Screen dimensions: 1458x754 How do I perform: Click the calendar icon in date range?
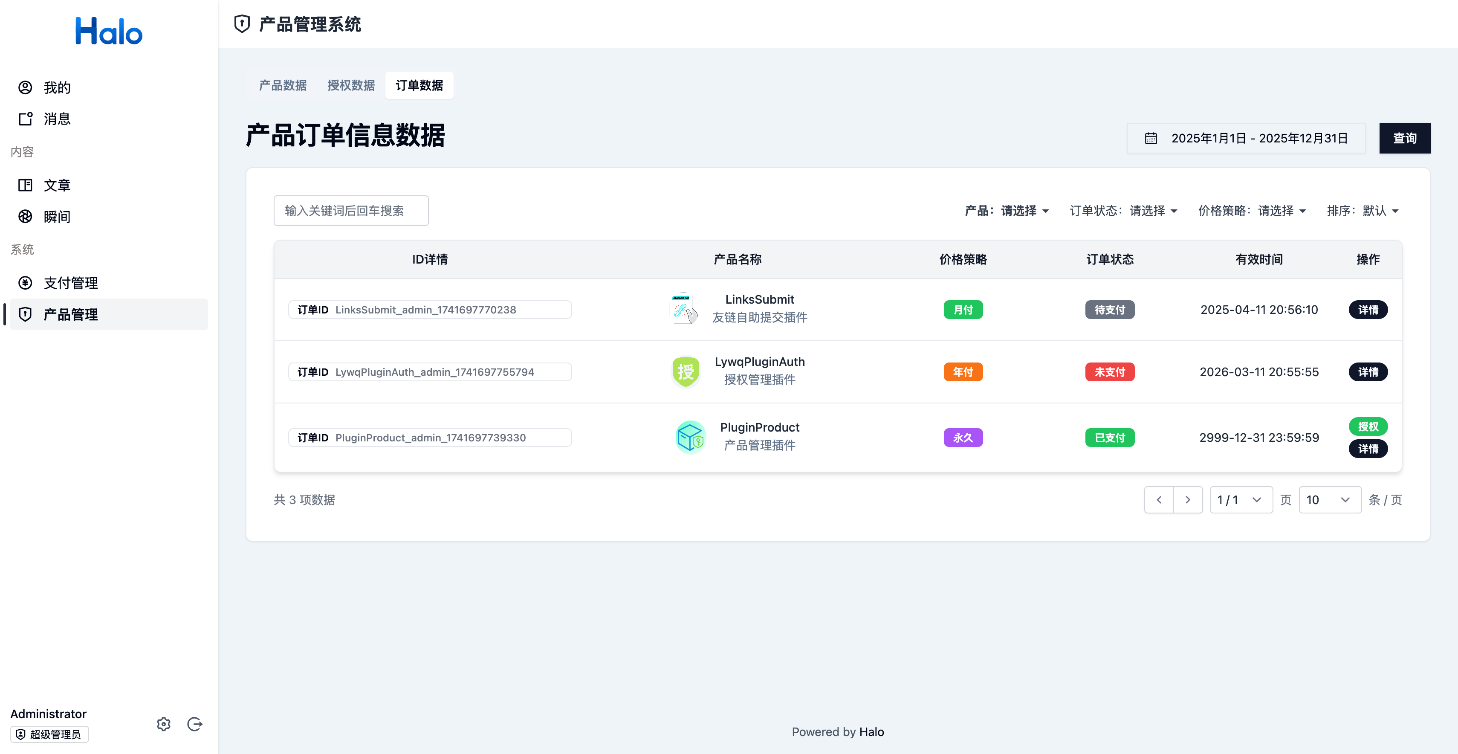click(x=1151, y=138)
